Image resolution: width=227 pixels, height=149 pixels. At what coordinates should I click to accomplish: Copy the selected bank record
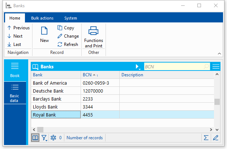pyautogui.click(x=65, y=28)
